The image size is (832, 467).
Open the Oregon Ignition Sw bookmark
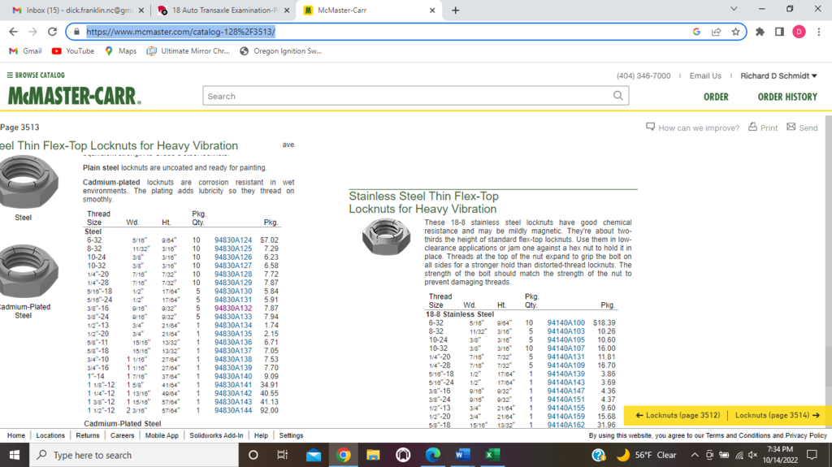click(x=280, y=51)
